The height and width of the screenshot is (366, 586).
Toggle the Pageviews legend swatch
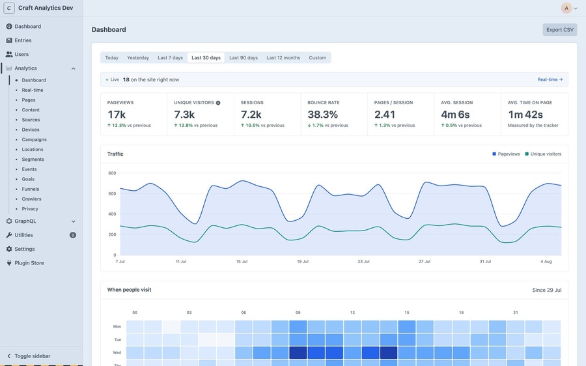494,154
